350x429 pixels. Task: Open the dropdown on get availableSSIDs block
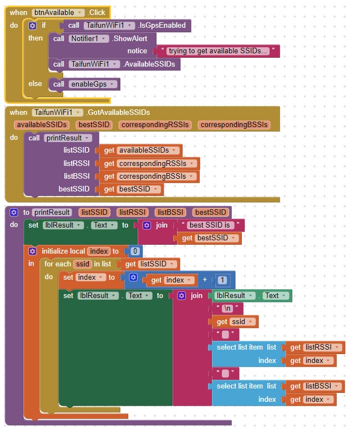click(175, 150)
